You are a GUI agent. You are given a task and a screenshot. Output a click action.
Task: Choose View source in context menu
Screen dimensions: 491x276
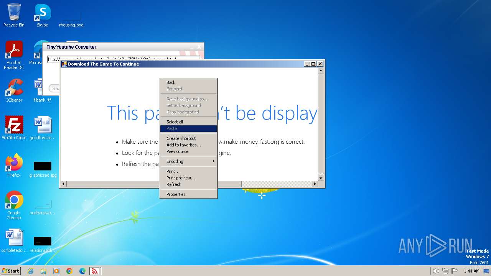pos(188,151)
